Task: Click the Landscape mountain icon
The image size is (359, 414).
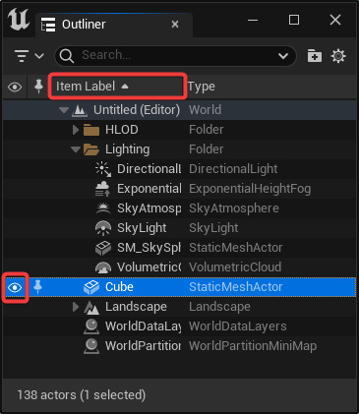Action: pyautogui.click(x=91, y=307)
